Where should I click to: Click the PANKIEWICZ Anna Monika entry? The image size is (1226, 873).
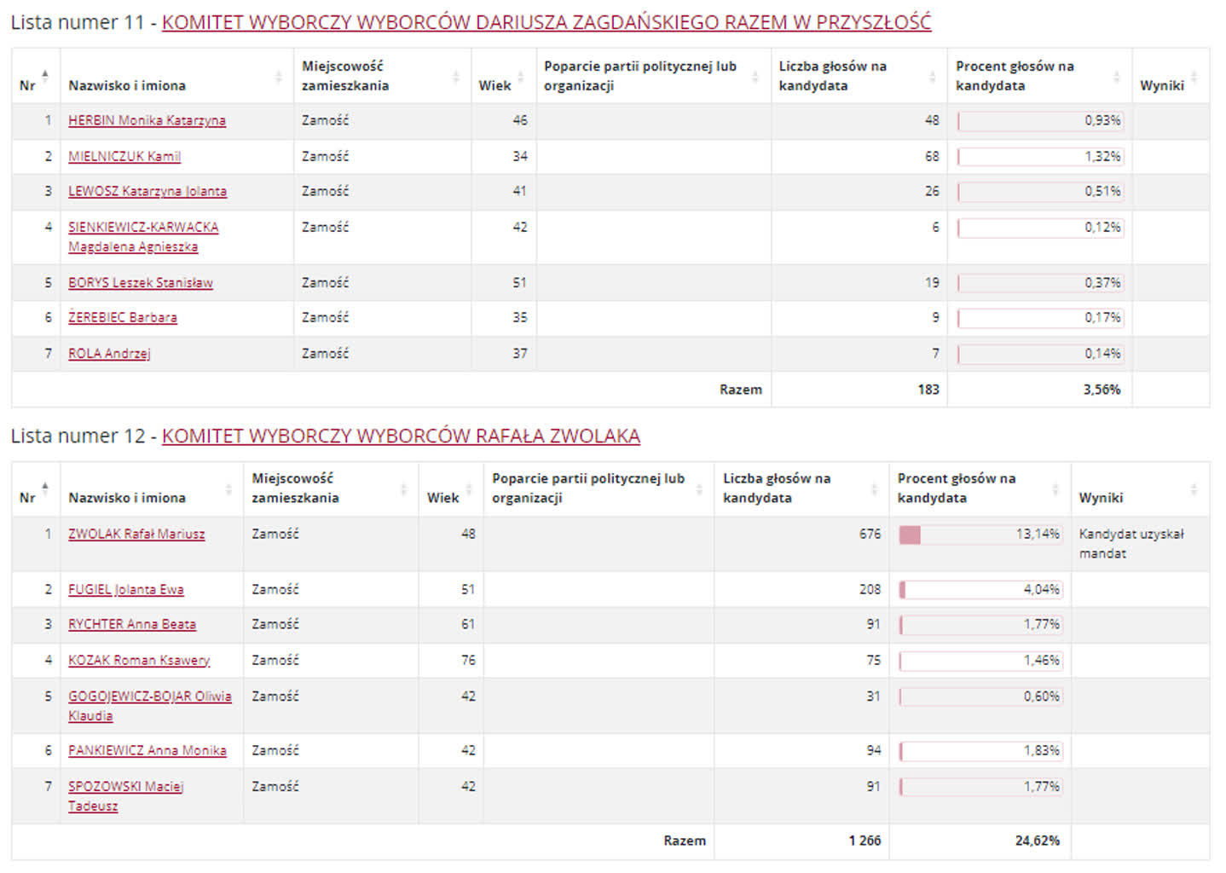147,751
